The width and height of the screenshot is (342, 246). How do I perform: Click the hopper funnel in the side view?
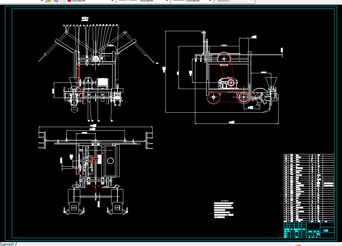271,82
